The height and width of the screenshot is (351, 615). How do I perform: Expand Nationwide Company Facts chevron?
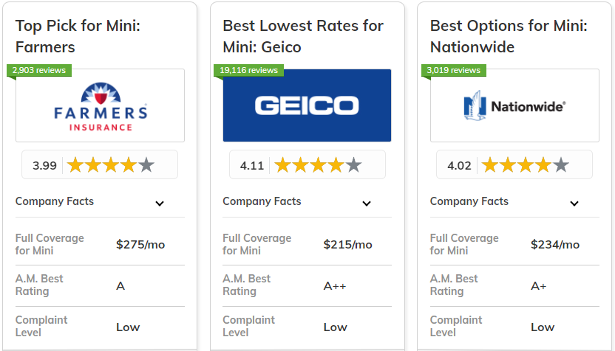tap(574, 204)
